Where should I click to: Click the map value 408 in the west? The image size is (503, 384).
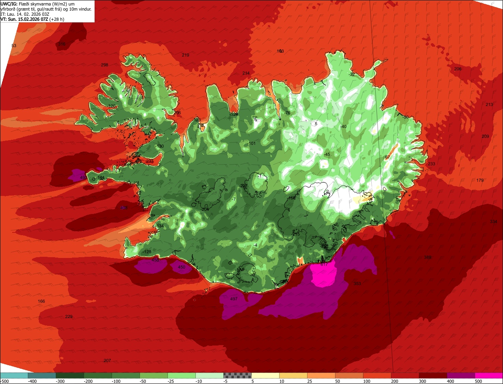pos(124,208)
